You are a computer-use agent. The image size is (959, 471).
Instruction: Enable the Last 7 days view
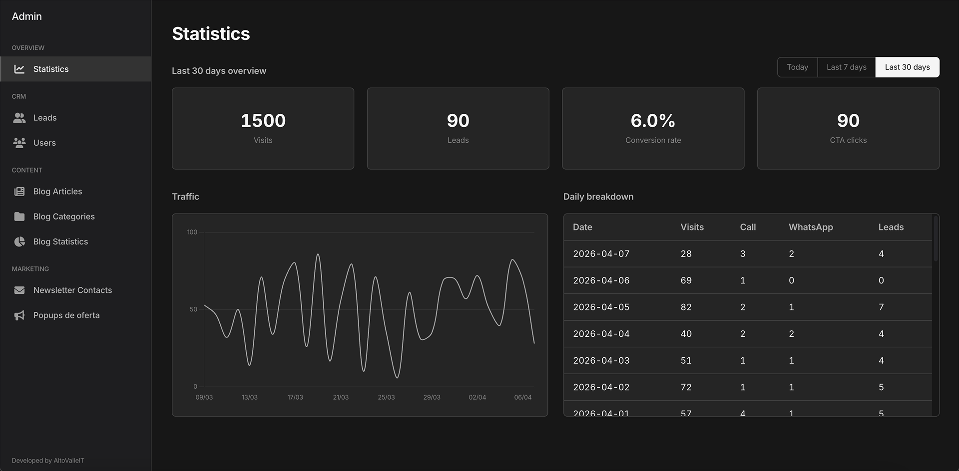[x=846, y=67]
